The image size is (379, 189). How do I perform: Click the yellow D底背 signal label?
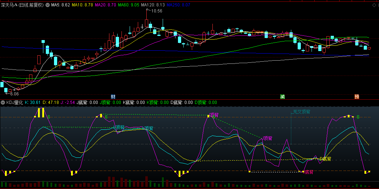(x=325, y=159)
